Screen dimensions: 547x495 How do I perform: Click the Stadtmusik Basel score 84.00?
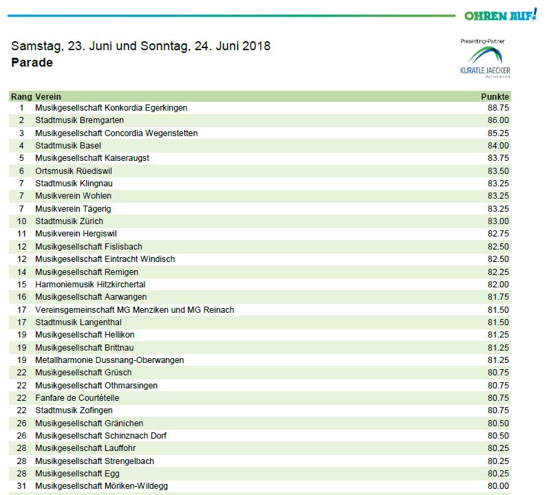[497, 146]
